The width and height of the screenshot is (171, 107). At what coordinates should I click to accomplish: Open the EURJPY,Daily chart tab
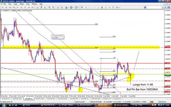(40, 99)
